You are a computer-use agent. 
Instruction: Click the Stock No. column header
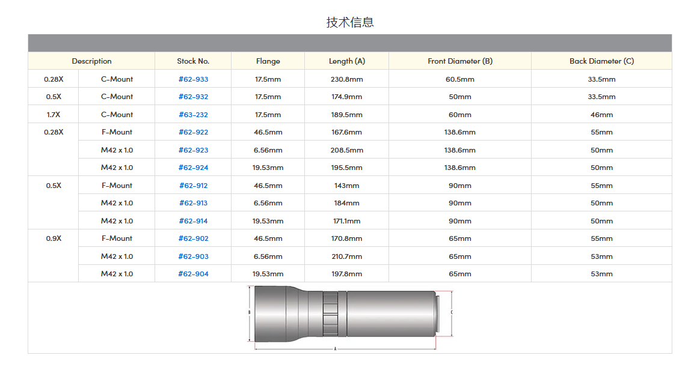(x=193, y=61)
